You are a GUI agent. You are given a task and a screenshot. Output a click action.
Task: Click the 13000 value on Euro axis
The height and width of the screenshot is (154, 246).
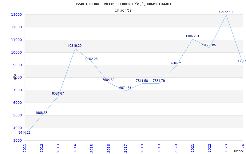tap(16, 14)
